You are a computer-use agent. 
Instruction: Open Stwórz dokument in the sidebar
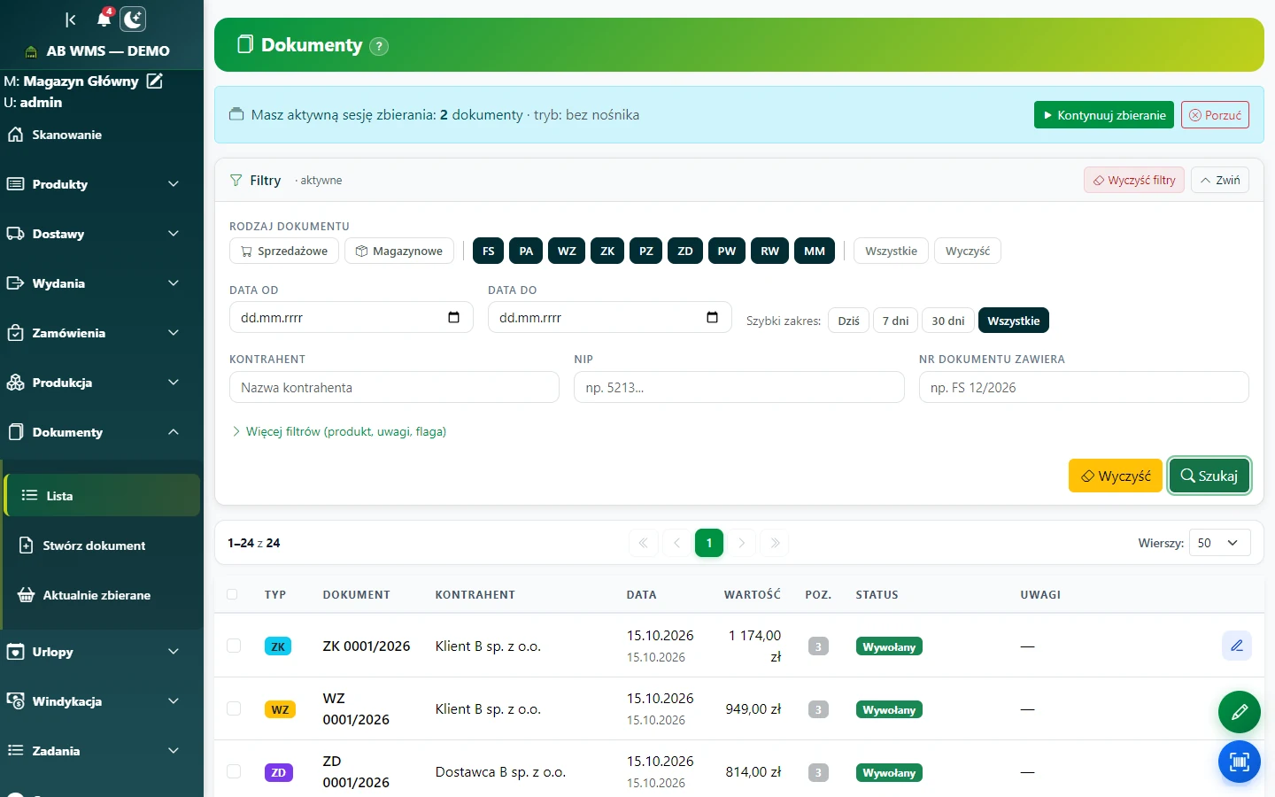(x=102, y=546)
